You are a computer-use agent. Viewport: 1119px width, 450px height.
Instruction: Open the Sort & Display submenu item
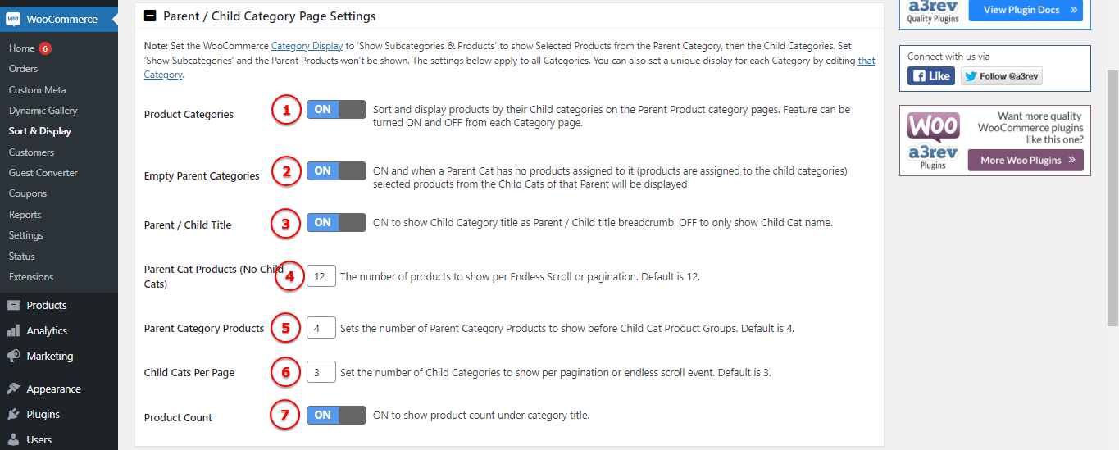pos(40,131)
